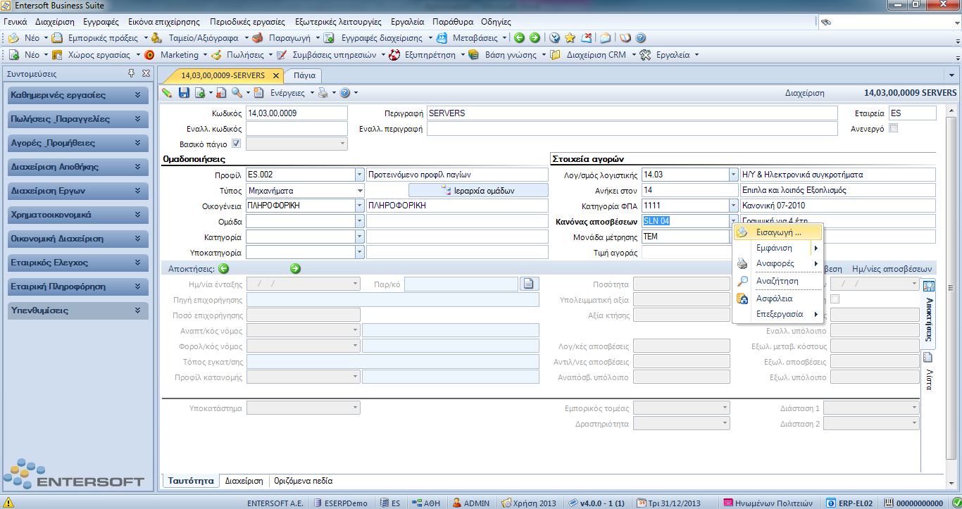This screenshot has height=509, width=962.
Task: Open the Προφίλ dropdown
Action: click(359, 175)
